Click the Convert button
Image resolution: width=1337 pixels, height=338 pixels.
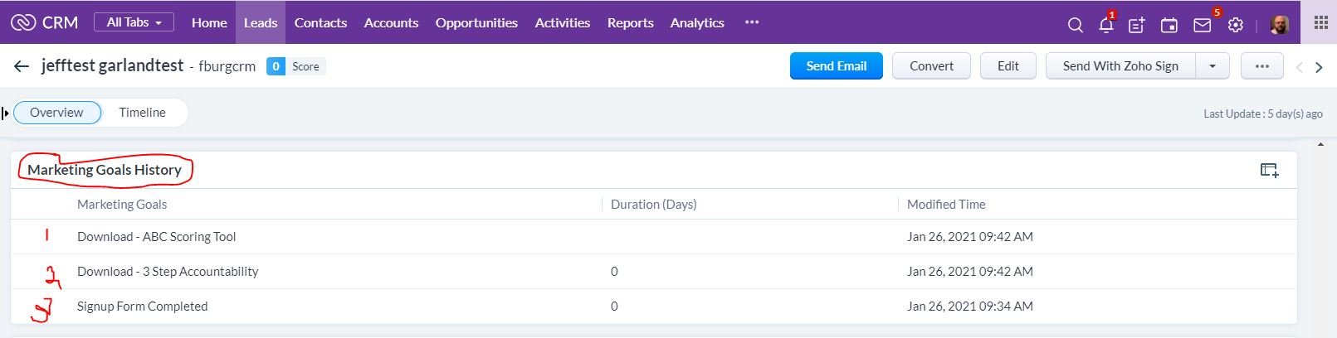point(931,66)
